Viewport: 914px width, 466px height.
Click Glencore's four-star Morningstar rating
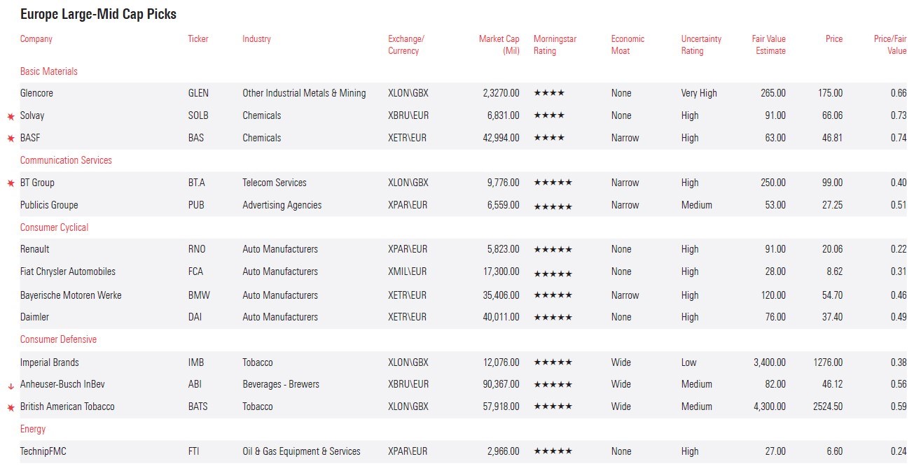tap(548, 93)
